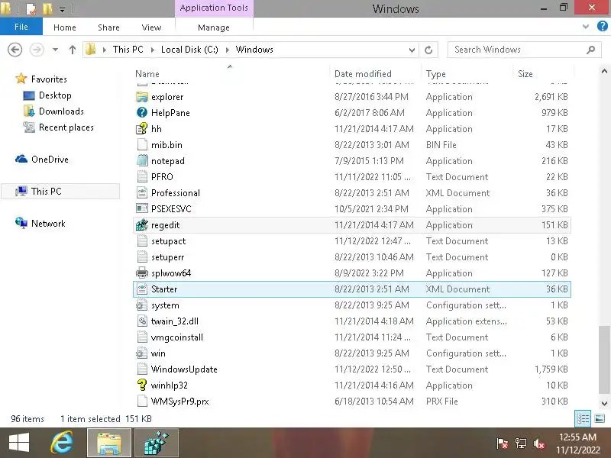Open the File menu
This screenshot has width=611, height=458.
pyautogui.click(x=21, y=27)
